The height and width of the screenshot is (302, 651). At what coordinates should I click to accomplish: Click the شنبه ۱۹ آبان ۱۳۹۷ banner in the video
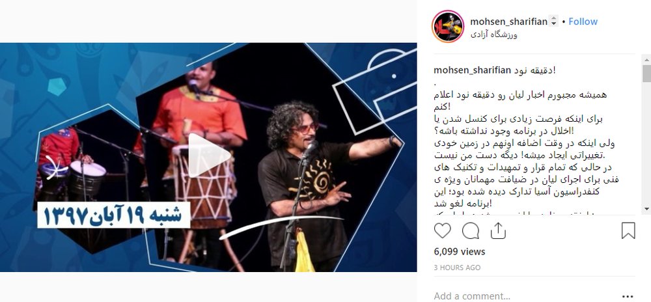pyautogui.click(x=113, y=215)
